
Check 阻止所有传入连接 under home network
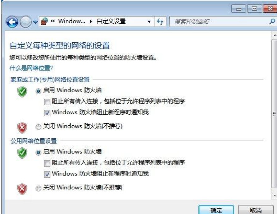(47, 102)
